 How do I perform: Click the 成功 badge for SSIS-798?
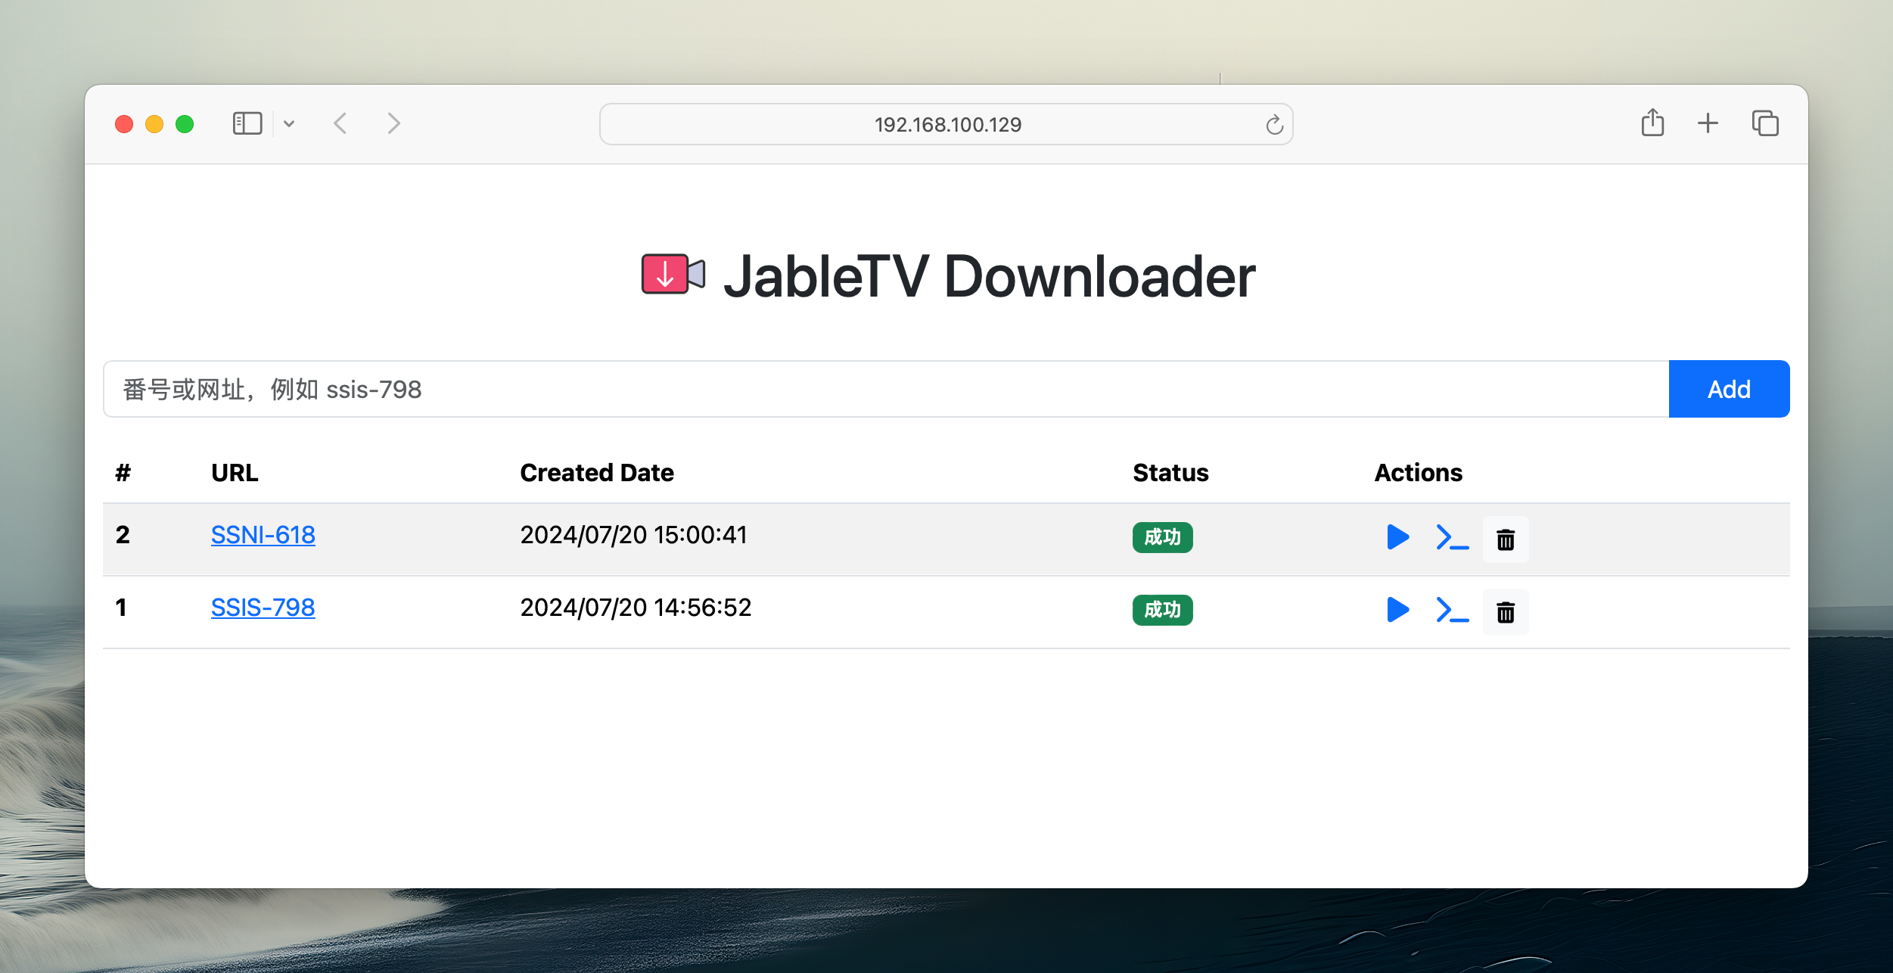coord(1162,610)
